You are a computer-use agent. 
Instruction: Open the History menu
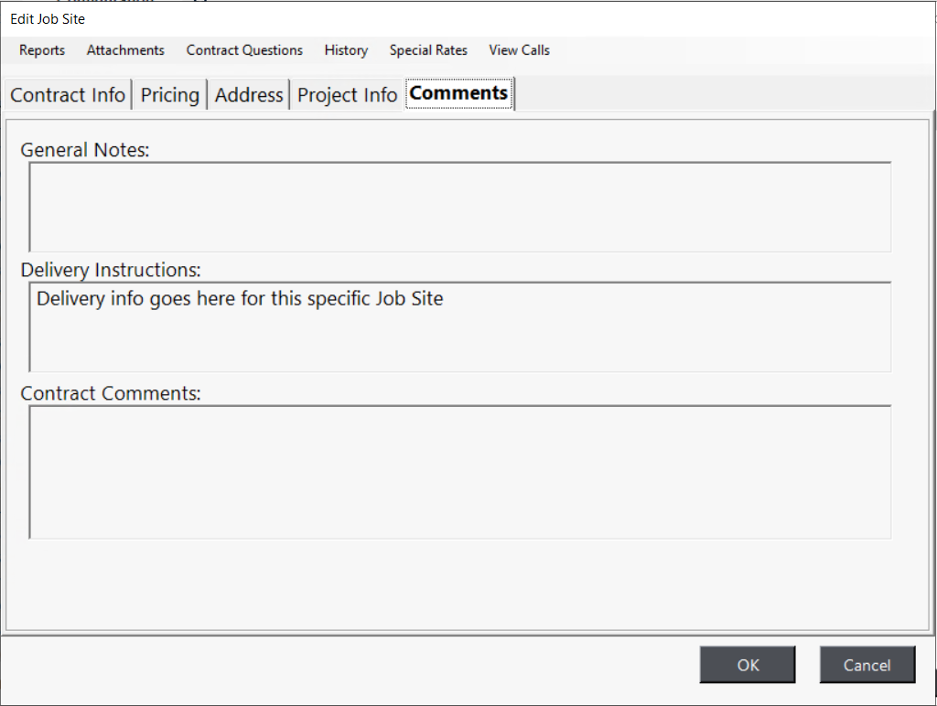[346, 50]
